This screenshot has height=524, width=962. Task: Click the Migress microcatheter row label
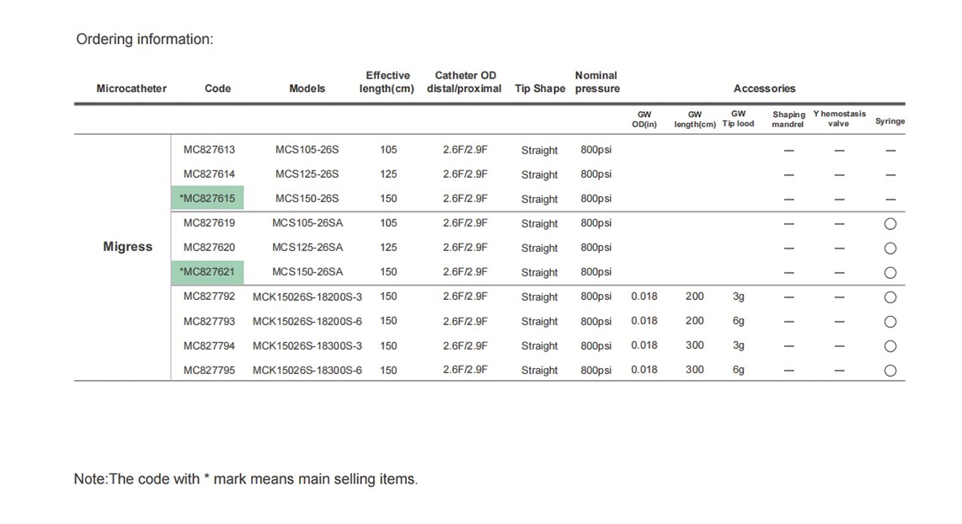(128, 247)
